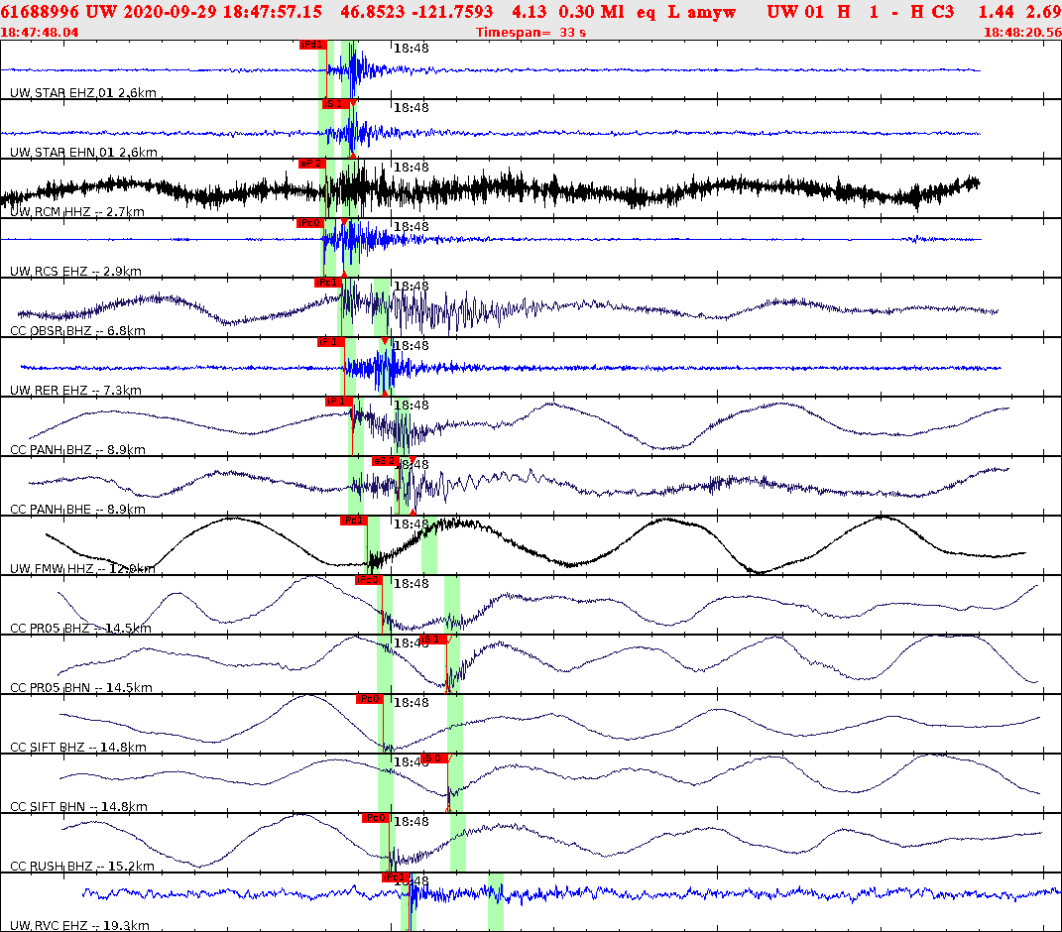The width and height of the screenshot is (1062, 932).
Task: Select the iPc1 pick flag on OBSR BHZ trace
Action: (326, 282)
